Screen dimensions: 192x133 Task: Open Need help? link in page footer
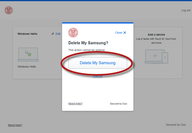(15, 125)
